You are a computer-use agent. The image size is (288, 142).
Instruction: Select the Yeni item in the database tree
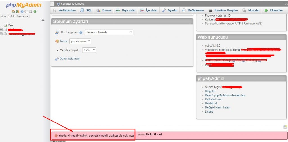coord(11,25)
